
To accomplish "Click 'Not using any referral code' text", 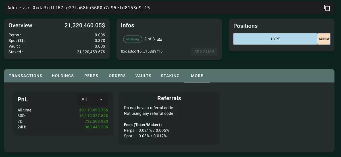I will click(x=148, y=113).
